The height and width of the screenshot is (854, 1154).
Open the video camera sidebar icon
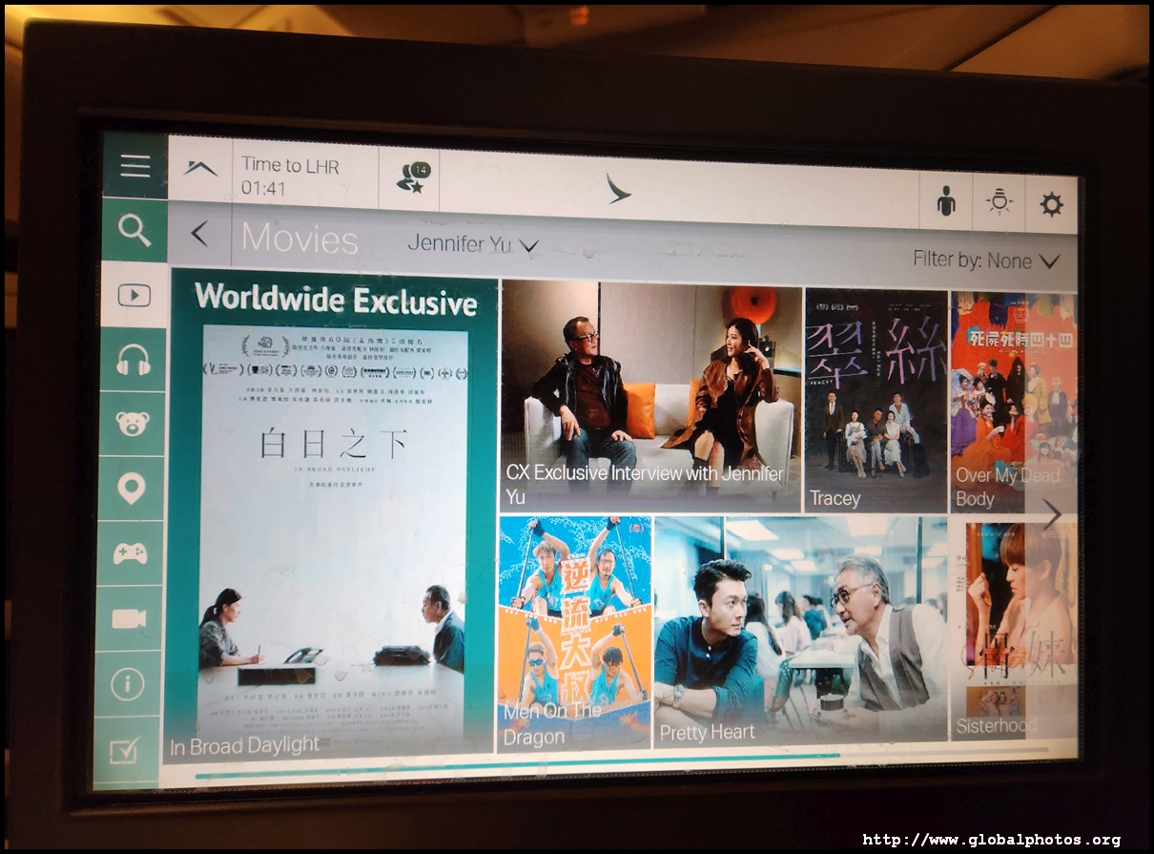(129, 618)
